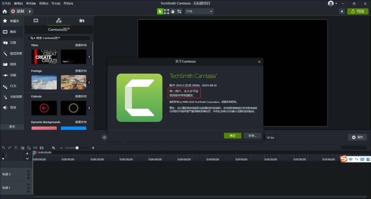371x199 pixels.
Task: Open the account profile dropdown arrow
Action: click(x=336, y=4)
